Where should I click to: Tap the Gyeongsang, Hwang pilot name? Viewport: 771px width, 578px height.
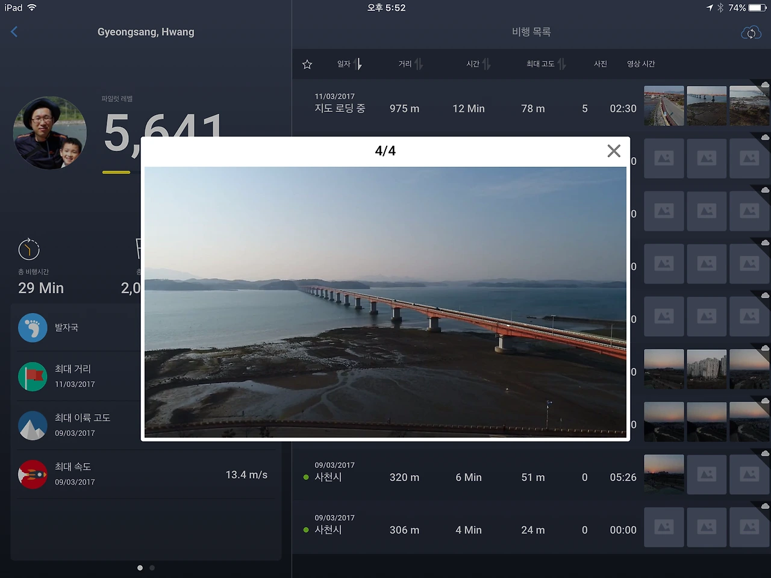[x=146, y=32]
